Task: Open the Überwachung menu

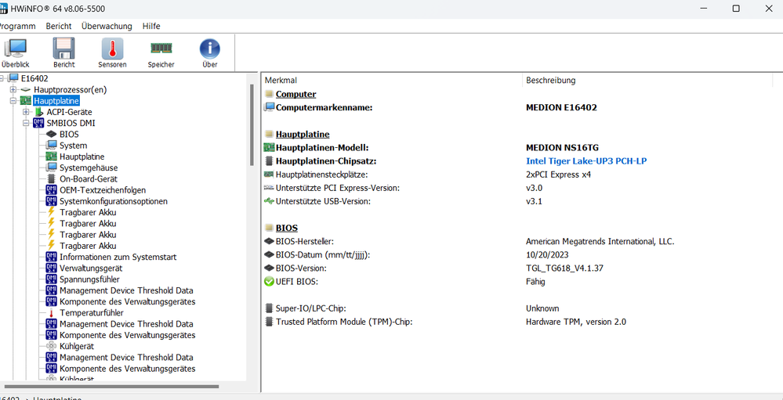Action: tap(107, 26)
